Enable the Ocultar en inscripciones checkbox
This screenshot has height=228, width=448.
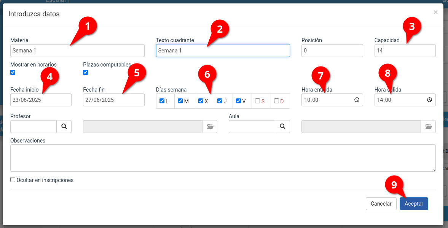13,180
